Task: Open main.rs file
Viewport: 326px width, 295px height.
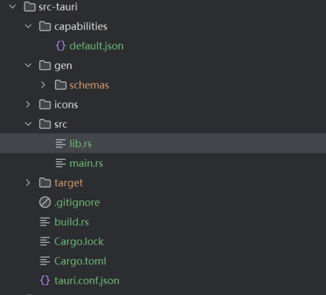Action: coord(86,163)
